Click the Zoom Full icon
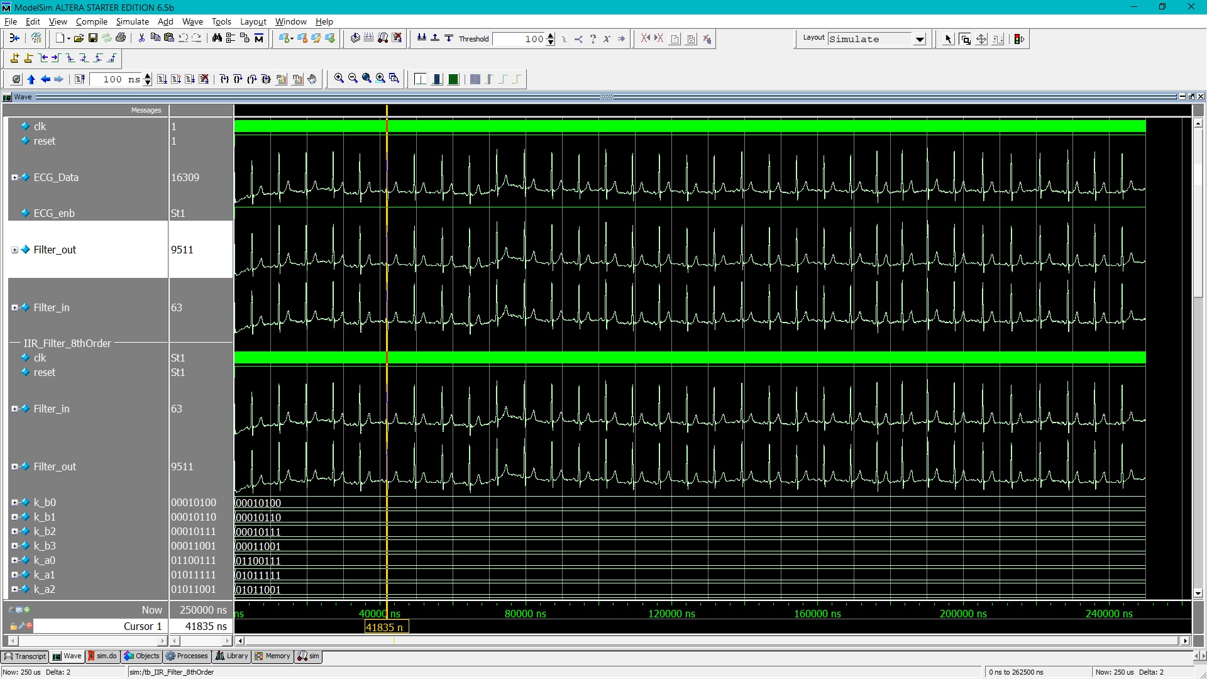The height and width of the screenshot is (679, 1207). click(367, 78)
